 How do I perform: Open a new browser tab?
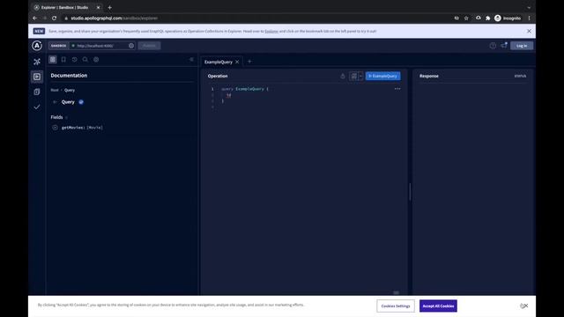109,8
